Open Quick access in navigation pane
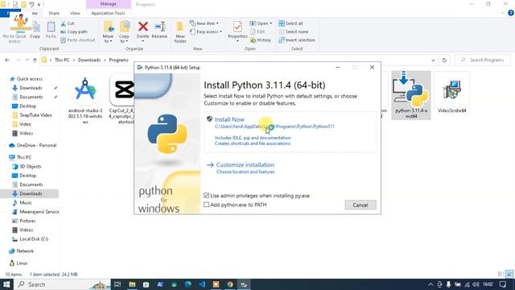Viewport: 515px width, 290px height. [29, 79]
